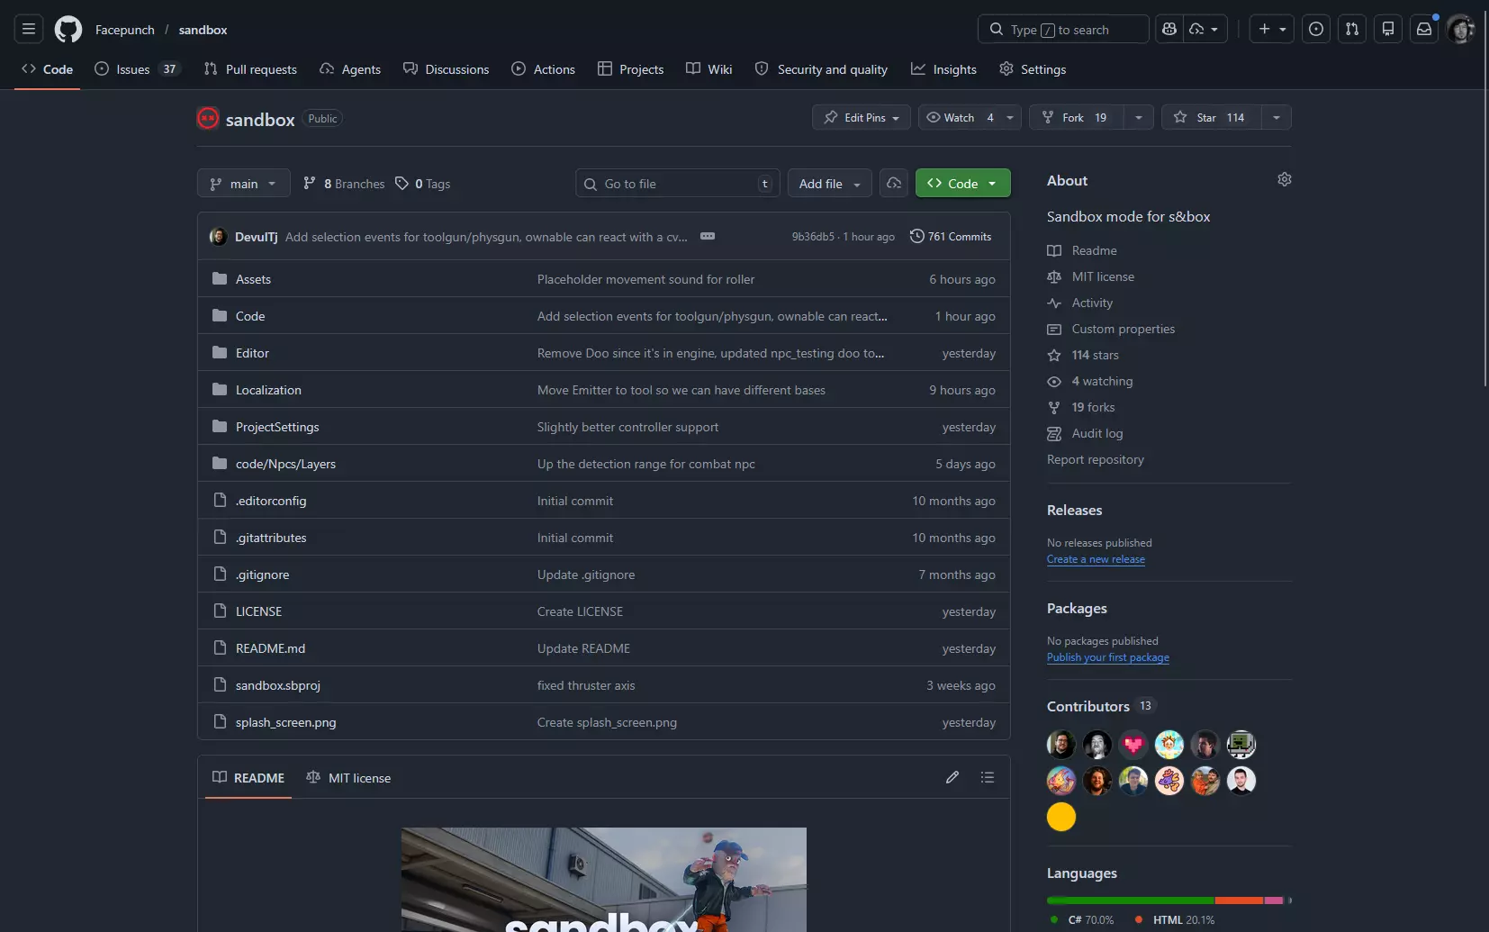Expand the Watch notifications dropdown arrow

click(1010, 117)
